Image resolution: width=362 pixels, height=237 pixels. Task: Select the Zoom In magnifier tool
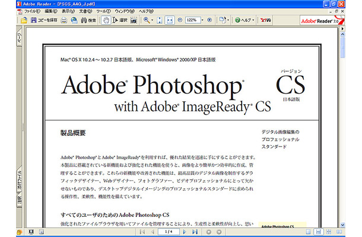pos(147,20)
